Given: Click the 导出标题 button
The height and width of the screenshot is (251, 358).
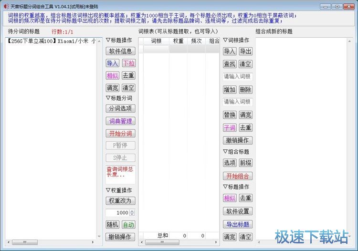Looking at the screenshot, I should point(238,224).
